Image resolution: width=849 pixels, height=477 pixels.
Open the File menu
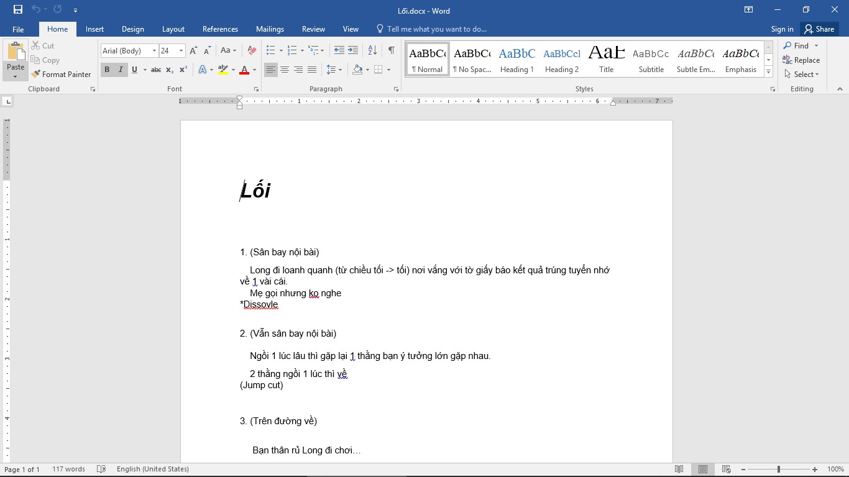(18, 29)
